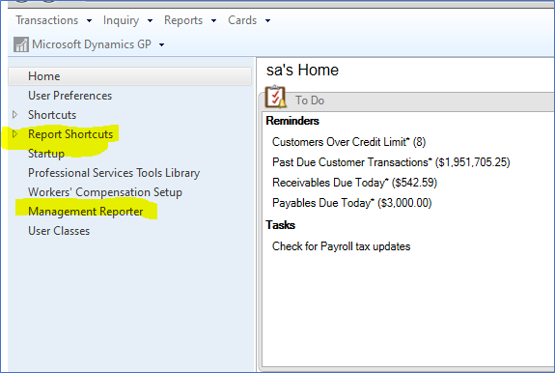Launch Management Reporter shortcut
This screenshot has height=373, width=555.
click(86, 212)
